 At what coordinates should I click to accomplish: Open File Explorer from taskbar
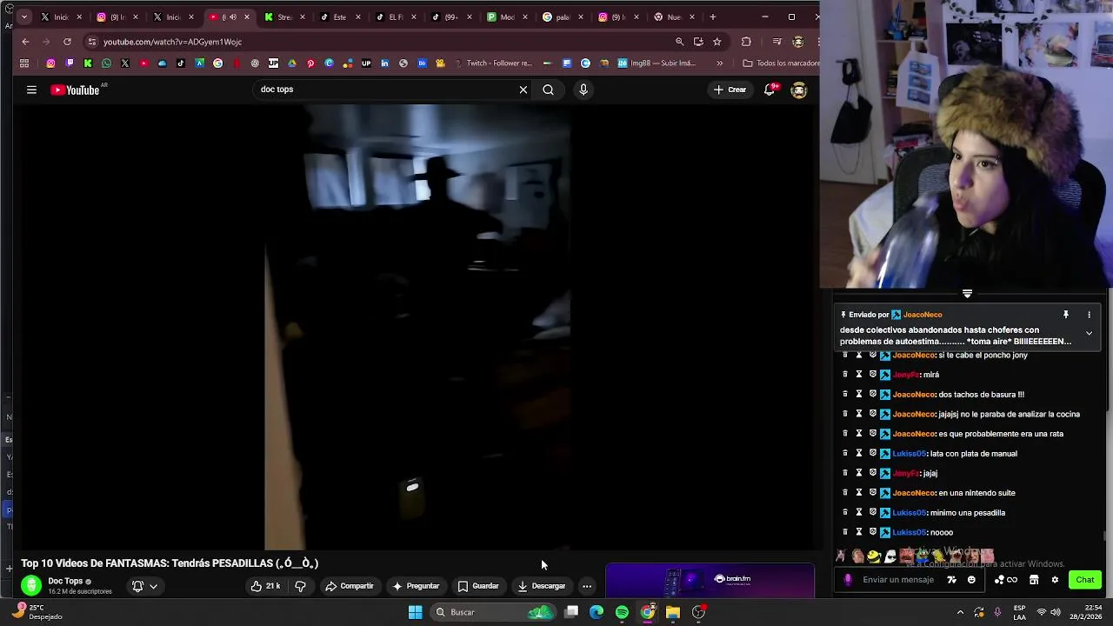click(673, 612)
